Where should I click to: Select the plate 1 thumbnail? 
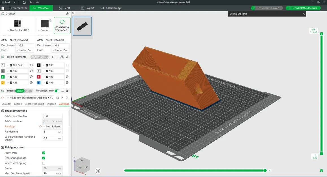[82, 26]
